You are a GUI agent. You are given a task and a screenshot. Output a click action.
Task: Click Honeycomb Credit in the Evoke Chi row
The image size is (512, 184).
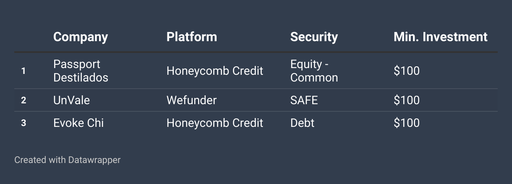[x=215, y=123]
